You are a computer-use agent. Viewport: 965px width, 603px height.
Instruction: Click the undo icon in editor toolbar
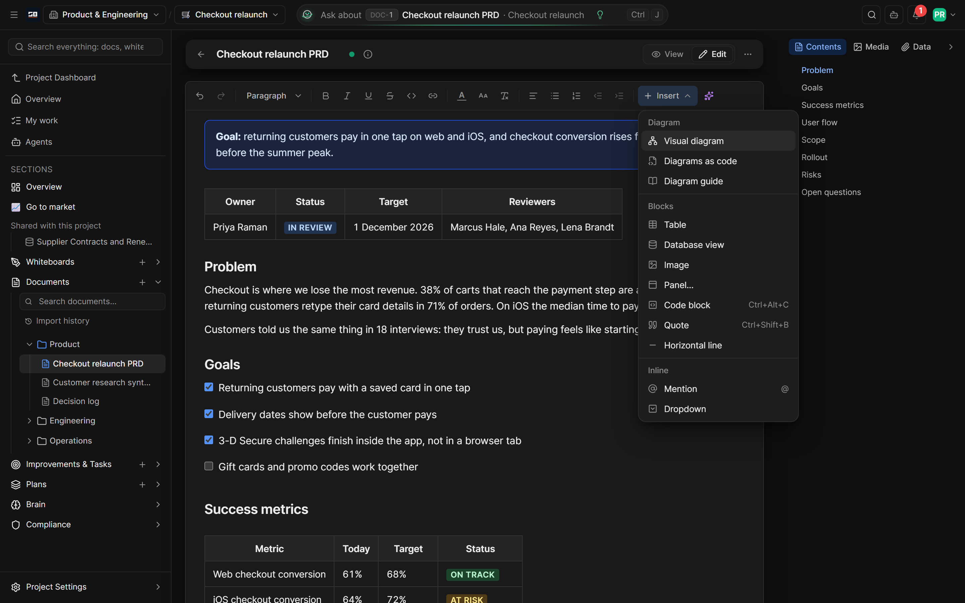[200, 96]
